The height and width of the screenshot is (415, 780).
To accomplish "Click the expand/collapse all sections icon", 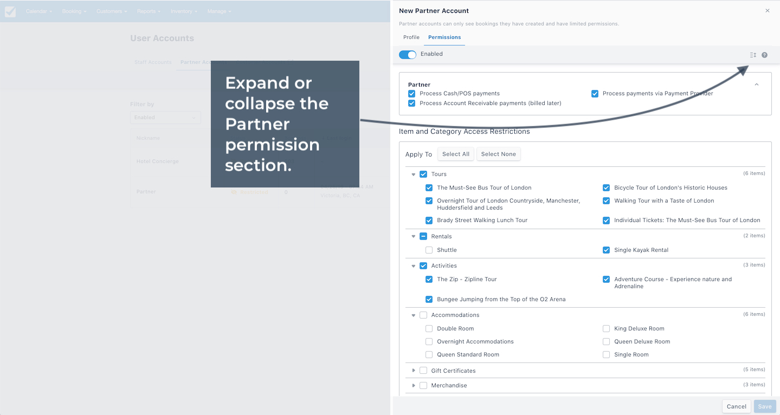I will 753,55.
